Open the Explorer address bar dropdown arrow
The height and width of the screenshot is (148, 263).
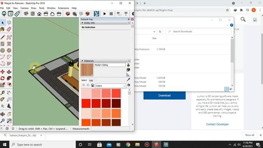click(x=154, y=32)
